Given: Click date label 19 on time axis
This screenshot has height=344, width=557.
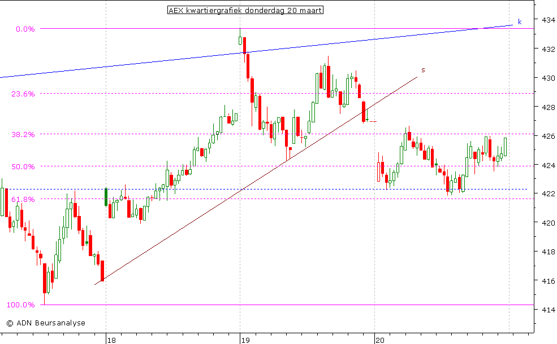Looking at the screenshot, I should coord(245,341).
